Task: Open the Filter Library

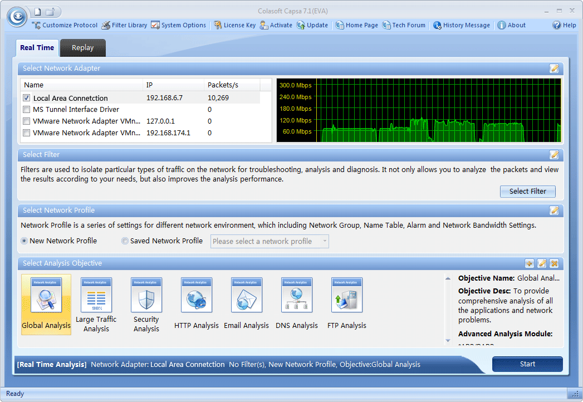Action: point(124,25)
